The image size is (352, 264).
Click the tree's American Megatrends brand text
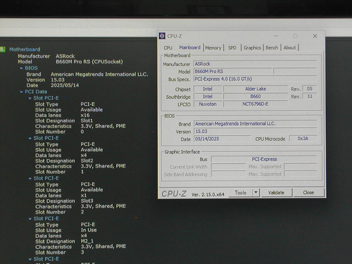(x=99, y=75)
